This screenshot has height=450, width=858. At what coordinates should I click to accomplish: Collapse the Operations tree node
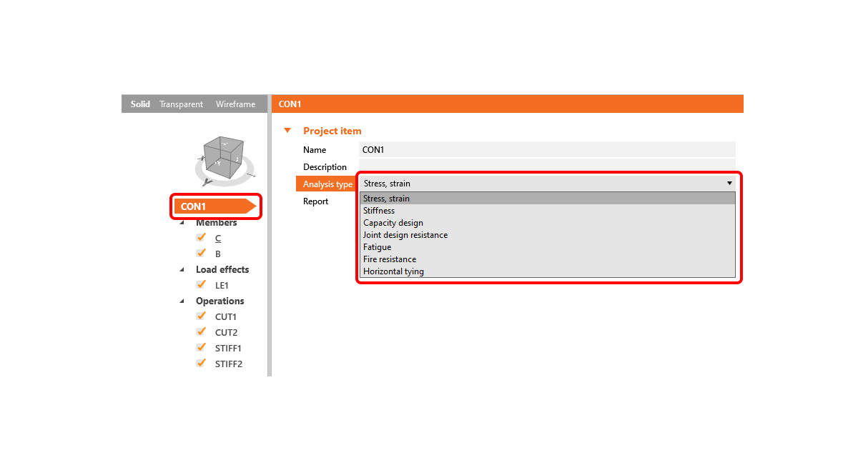pos(183,301)
